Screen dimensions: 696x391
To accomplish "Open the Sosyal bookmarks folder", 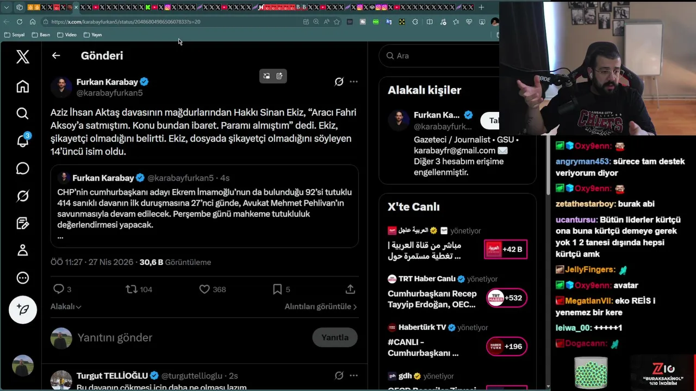I will tap(14, 35).
